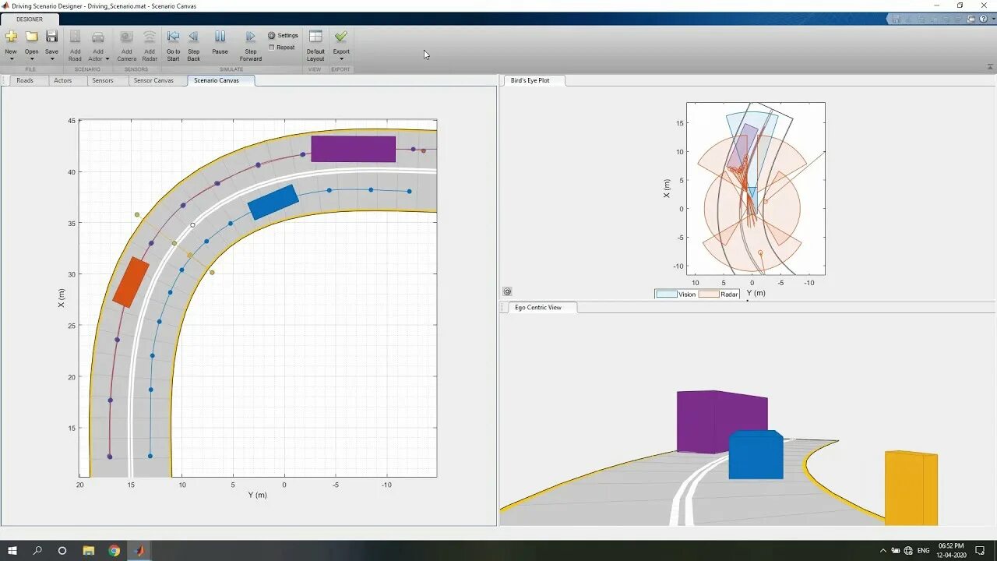Click the Save floppy disk icon
This screenshot has height=561, width=997.
[51, 37]
